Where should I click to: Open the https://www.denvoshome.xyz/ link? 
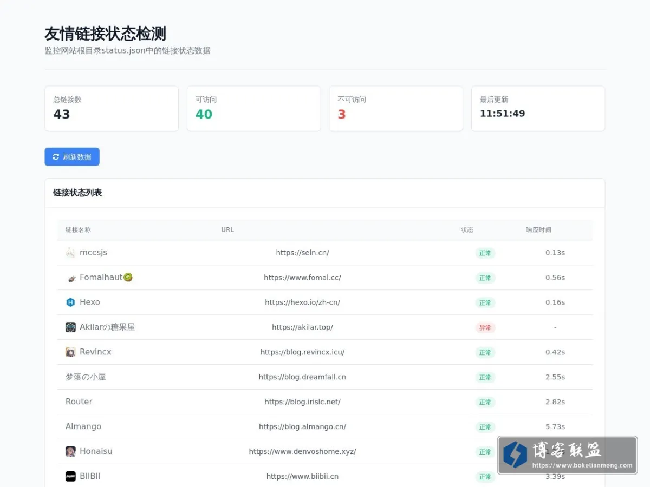[x=302, y=452]
